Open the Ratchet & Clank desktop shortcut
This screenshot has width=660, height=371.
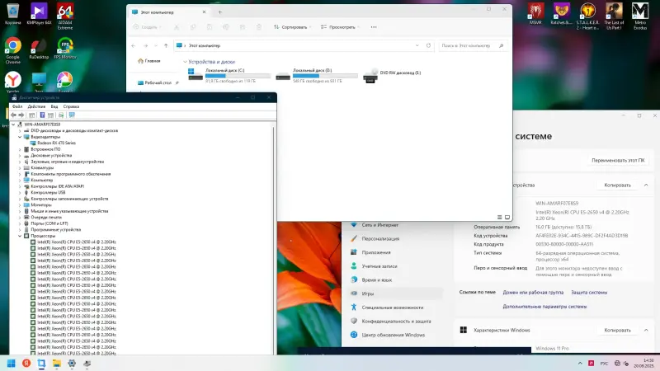(x=562, y=14)
